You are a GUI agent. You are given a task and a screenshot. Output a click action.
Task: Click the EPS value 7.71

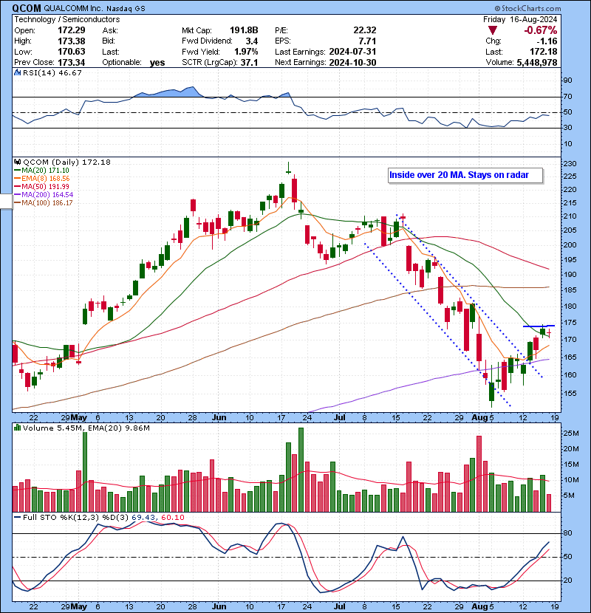click(367, 41)
